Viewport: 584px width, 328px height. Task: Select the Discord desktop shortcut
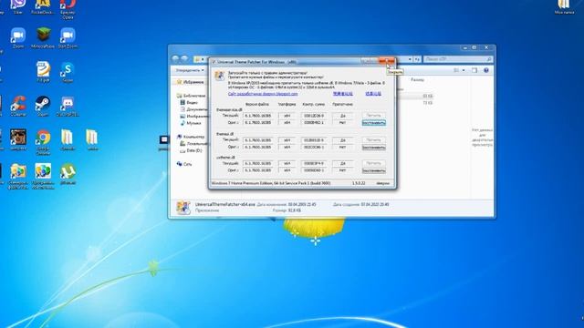(x=68, y=106)
